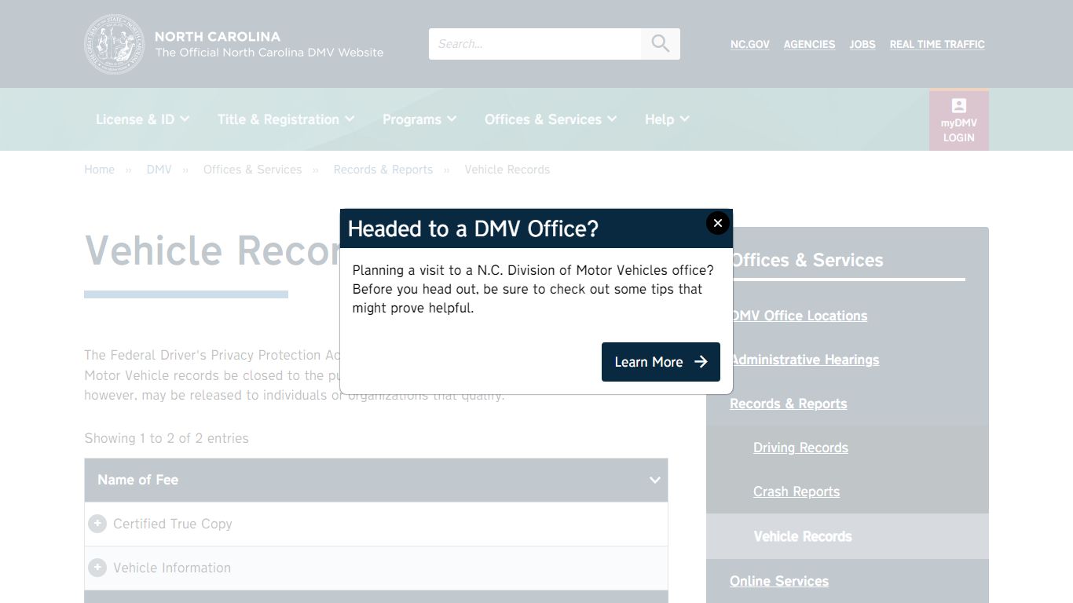The height and width of the screenshot is (603, 1073).
Task: Open the Offices & Services dropdown menu
Action: pos(551,119)
